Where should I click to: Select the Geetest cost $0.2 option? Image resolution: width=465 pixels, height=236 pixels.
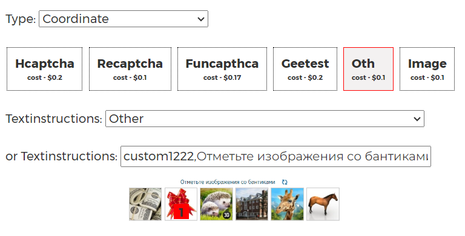(305, 69)
